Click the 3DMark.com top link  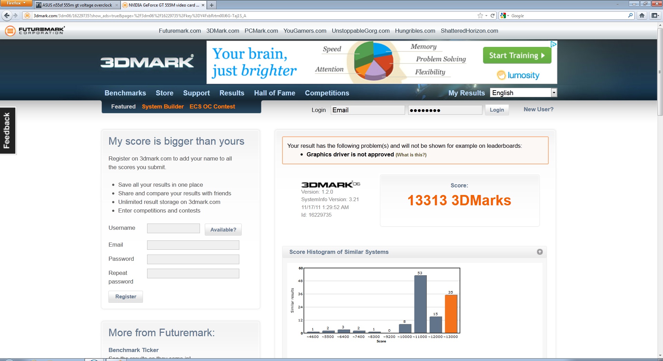coord(223,31)
